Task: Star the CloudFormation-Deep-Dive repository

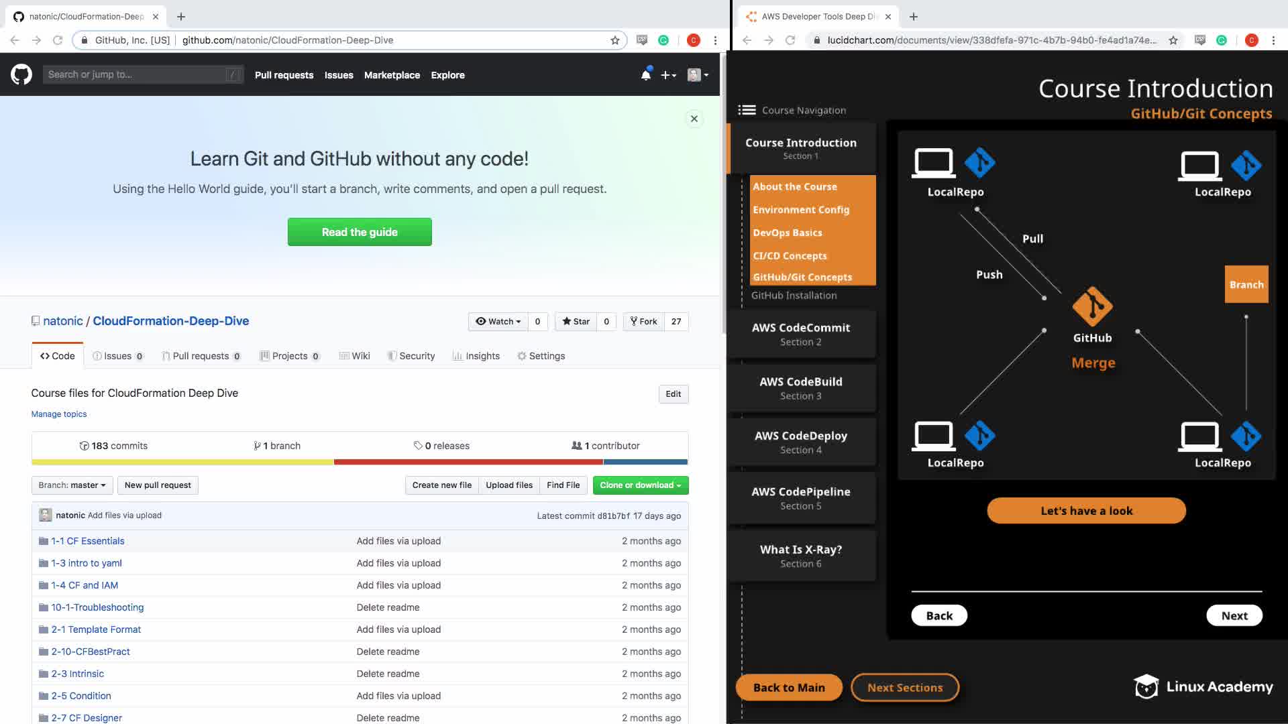Action: click(576, 322)
